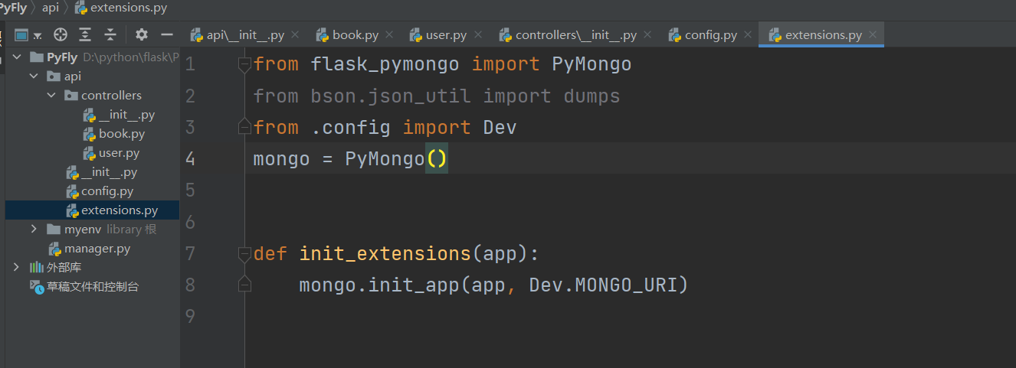Click the folder icon beside myenv

tap(53, 230)
